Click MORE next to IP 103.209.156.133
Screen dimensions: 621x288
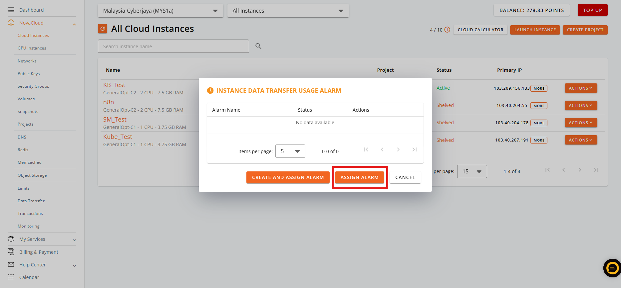(x=539, y=88)
